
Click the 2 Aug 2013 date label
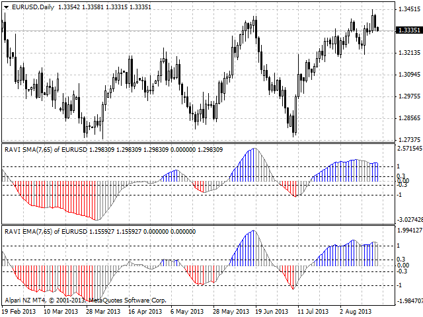click(354, 310)
